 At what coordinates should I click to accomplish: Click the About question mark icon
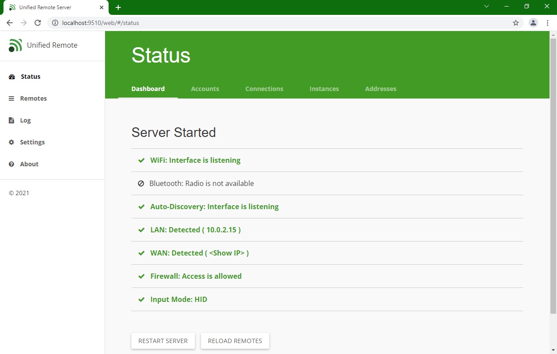click(x=11, y=164)
